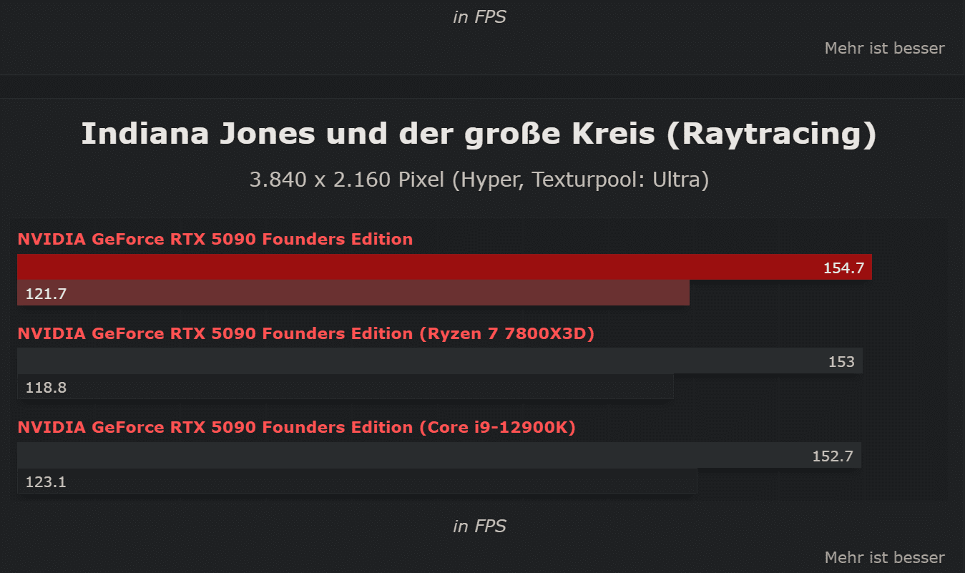The image size is (965, 573).
Task: Click the 121.7 number on the dark red bar
Action: [x=46, y=293]
